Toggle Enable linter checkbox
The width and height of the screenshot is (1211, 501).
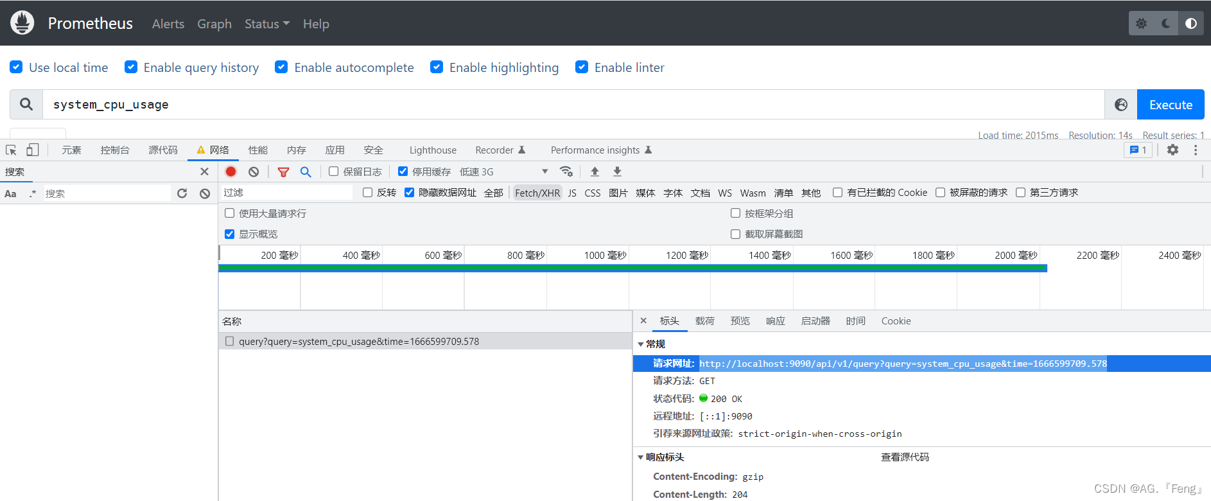tap(582, 67)
